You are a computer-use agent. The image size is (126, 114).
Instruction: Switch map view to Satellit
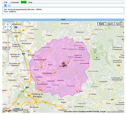pos(110,24)
